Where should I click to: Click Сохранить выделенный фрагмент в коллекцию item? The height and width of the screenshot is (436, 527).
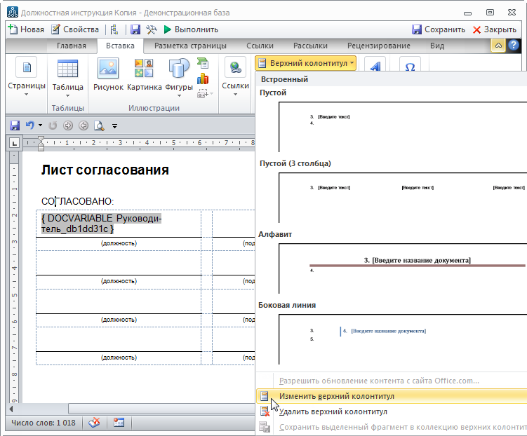point(392,427)
